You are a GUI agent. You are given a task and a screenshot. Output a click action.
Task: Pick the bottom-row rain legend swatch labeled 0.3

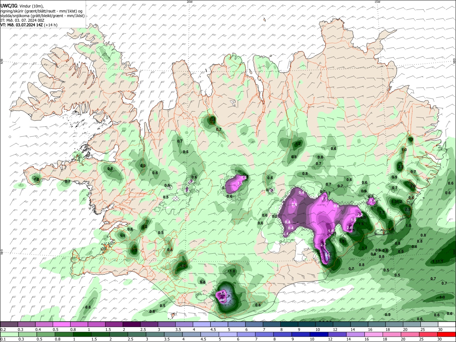(28, 335)
